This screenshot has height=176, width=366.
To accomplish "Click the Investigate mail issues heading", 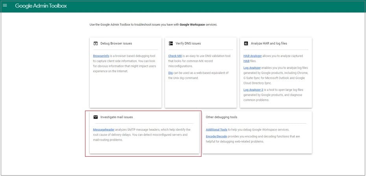I will [116, 117].
